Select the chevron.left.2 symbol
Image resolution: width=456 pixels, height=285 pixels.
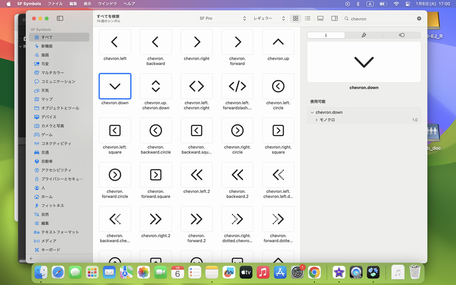tap(196, 175)
